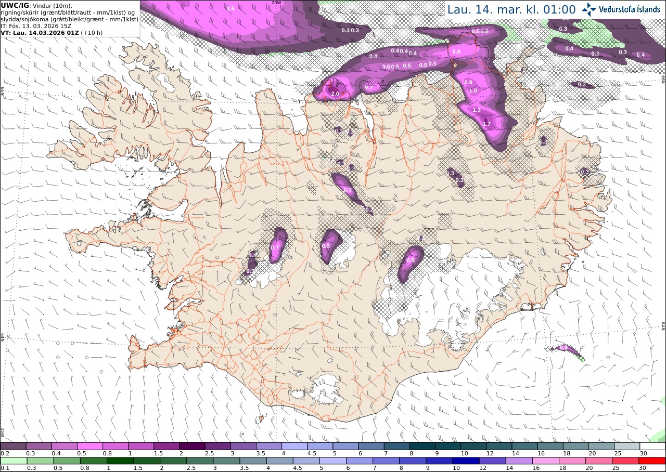Click the '1.0' snowfall value on the map
Image resolution: width=666 pixels, height=472 pixels.
[473, 90]
